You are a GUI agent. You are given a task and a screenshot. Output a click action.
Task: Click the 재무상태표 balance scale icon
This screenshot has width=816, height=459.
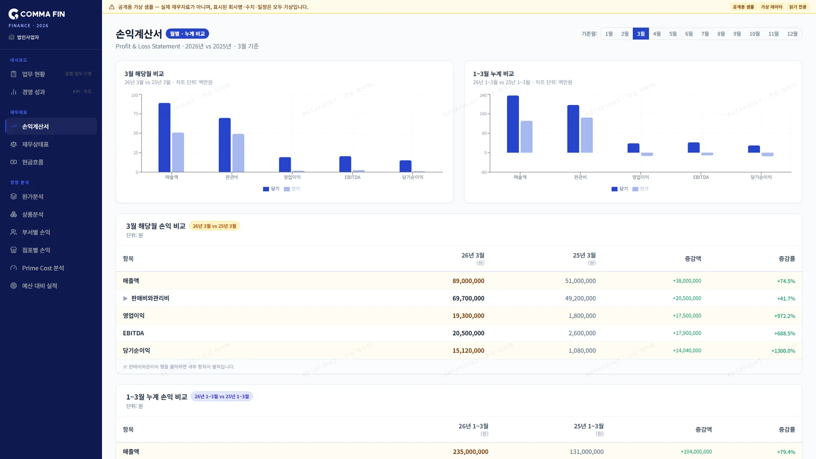[x=14, y=144]
